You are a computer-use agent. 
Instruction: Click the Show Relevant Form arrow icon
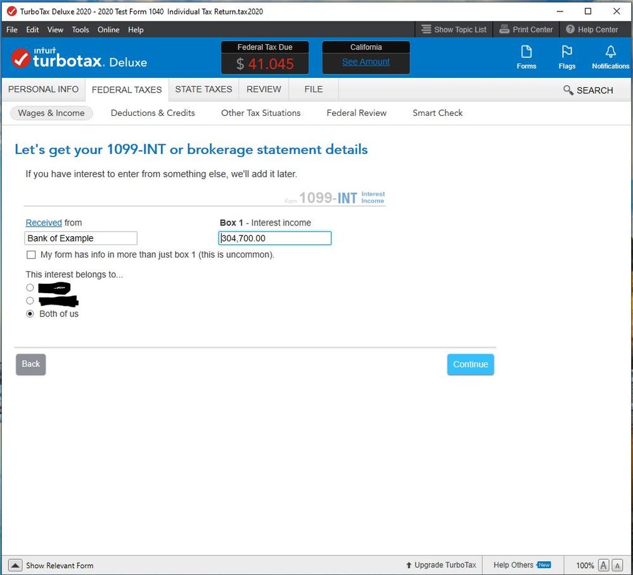15,565
